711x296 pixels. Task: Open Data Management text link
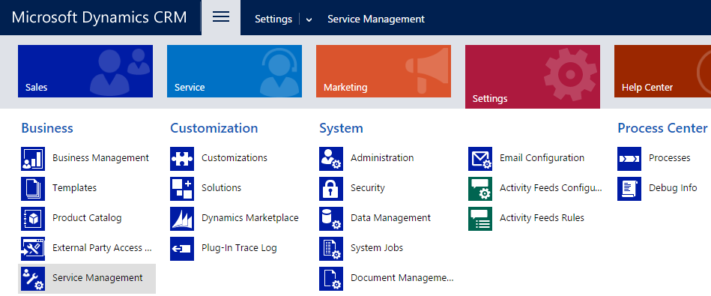[x=390, y=217]
